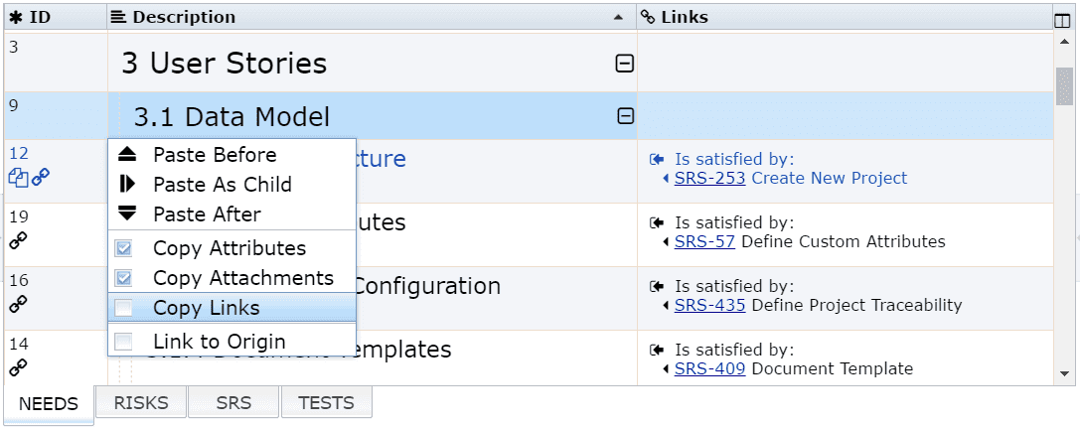Click the satisfied-by arrow icon for SRS-57

tap(657, 223)
